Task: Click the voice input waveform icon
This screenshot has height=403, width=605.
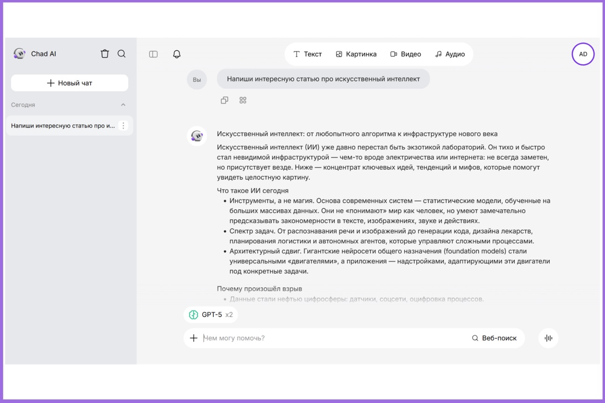Action: (548, 338)
